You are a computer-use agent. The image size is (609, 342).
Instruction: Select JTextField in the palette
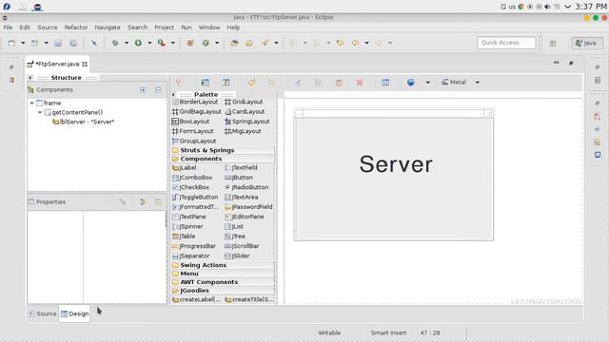(x=241, y=167)
